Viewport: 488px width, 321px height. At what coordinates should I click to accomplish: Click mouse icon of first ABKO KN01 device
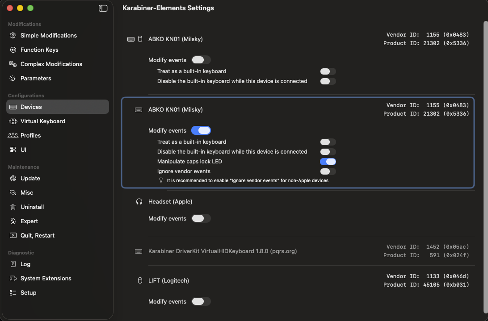point(140,39)
